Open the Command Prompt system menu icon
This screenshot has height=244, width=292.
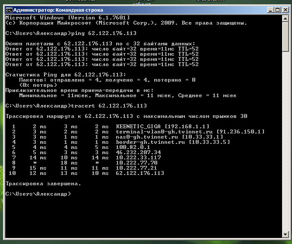pyautogui.click(x=8, y=9)
